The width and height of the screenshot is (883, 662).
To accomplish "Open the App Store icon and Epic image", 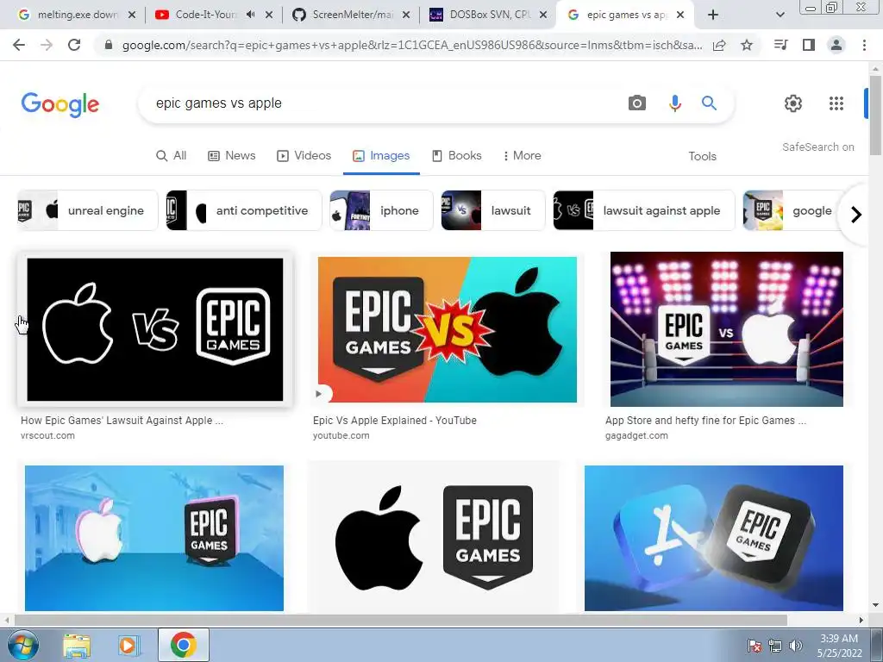I will pyautogui.click(x=713, y=538).
